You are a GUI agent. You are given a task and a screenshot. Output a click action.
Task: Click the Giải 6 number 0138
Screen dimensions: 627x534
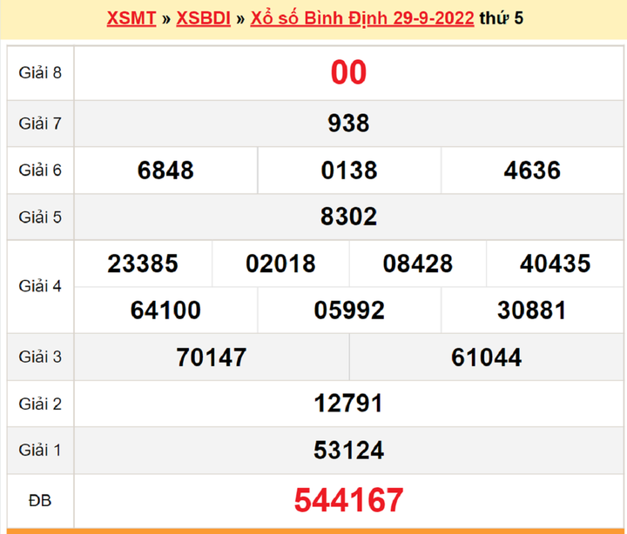[349, 170]
